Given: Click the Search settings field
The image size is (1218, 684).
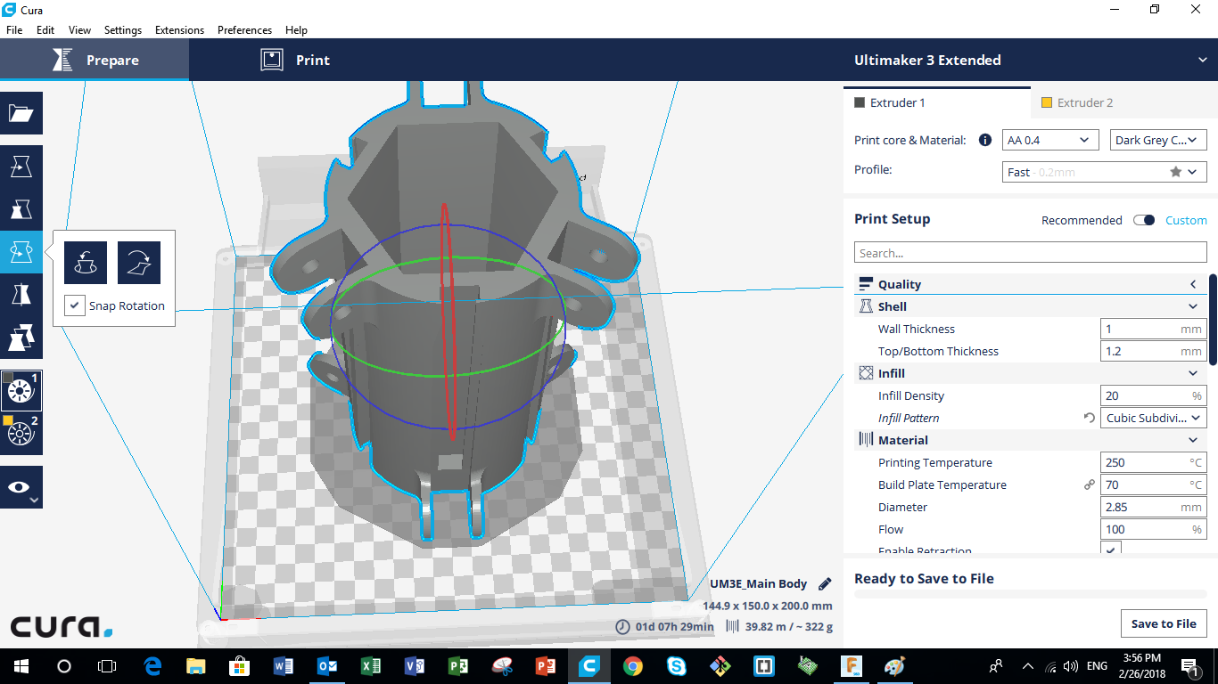Looking at the screenshot, I should coord(1030,253).
